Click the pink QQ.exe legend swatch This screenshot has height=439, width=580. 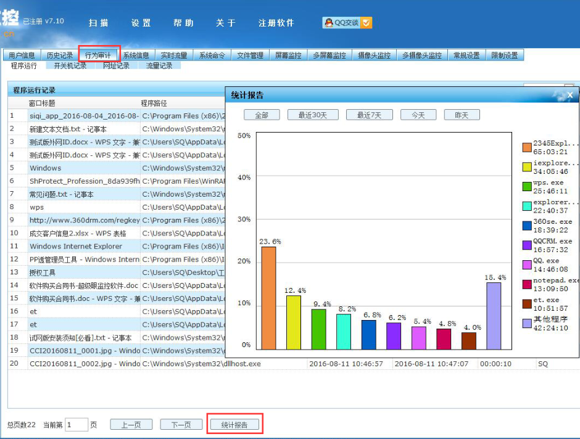click(x=527, y=265)
